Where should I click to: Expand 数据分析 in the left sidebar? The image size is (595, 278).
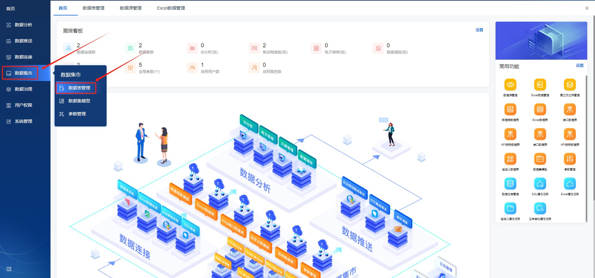pos(25,25)
